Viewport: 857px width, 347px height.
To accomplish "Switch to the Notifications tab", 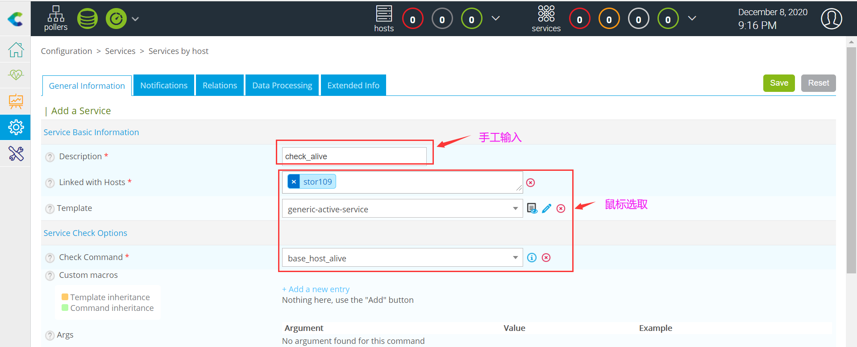I will coord(164,85).
